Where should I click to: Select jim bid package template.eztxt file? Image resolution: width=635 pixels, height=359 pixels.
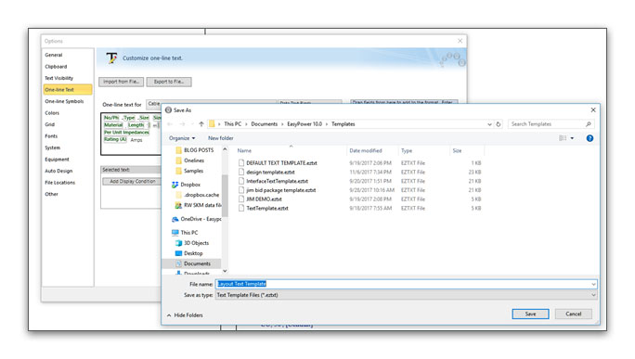point(280,190)
